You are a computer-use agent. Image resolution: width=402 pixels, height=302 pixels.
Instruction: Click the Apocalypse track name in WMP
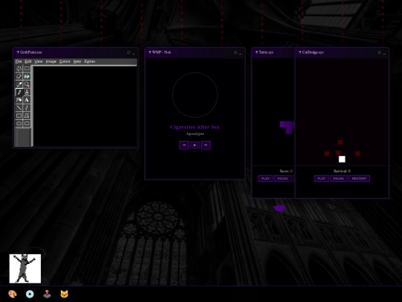tap(195, 133)
